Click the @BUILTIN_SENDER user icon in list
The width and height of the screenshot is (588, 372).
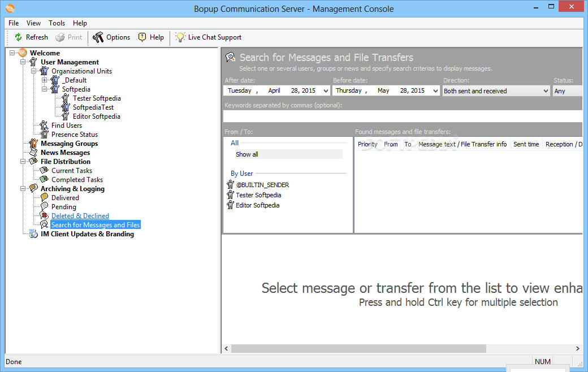click(230, 184)
